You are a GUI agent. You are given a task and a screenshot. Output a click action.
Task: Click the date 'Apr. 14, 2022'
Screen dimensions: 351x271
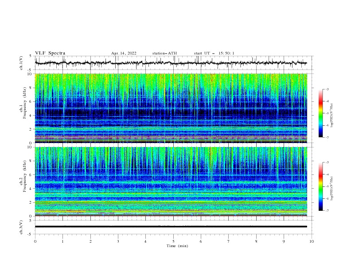click(124, 53)
